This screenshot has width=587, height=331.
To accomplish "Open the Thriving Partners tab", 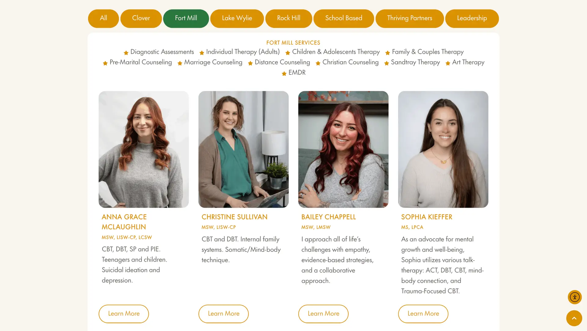I will [410, 18].
